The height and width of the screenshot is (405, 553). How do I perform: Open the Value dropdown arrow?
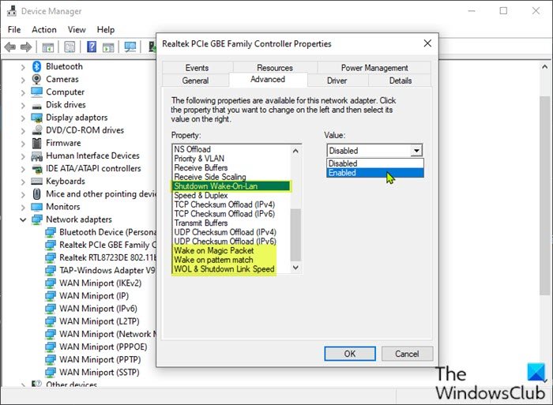point(416,151)
